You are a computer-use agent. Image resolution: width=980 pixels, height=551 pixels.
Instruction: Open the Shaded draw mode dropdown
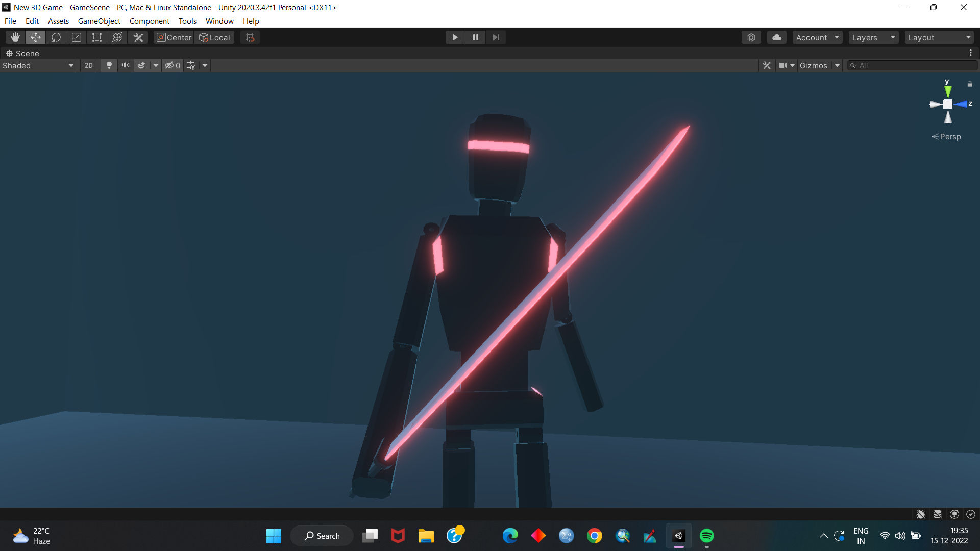[x=38, y=65]
